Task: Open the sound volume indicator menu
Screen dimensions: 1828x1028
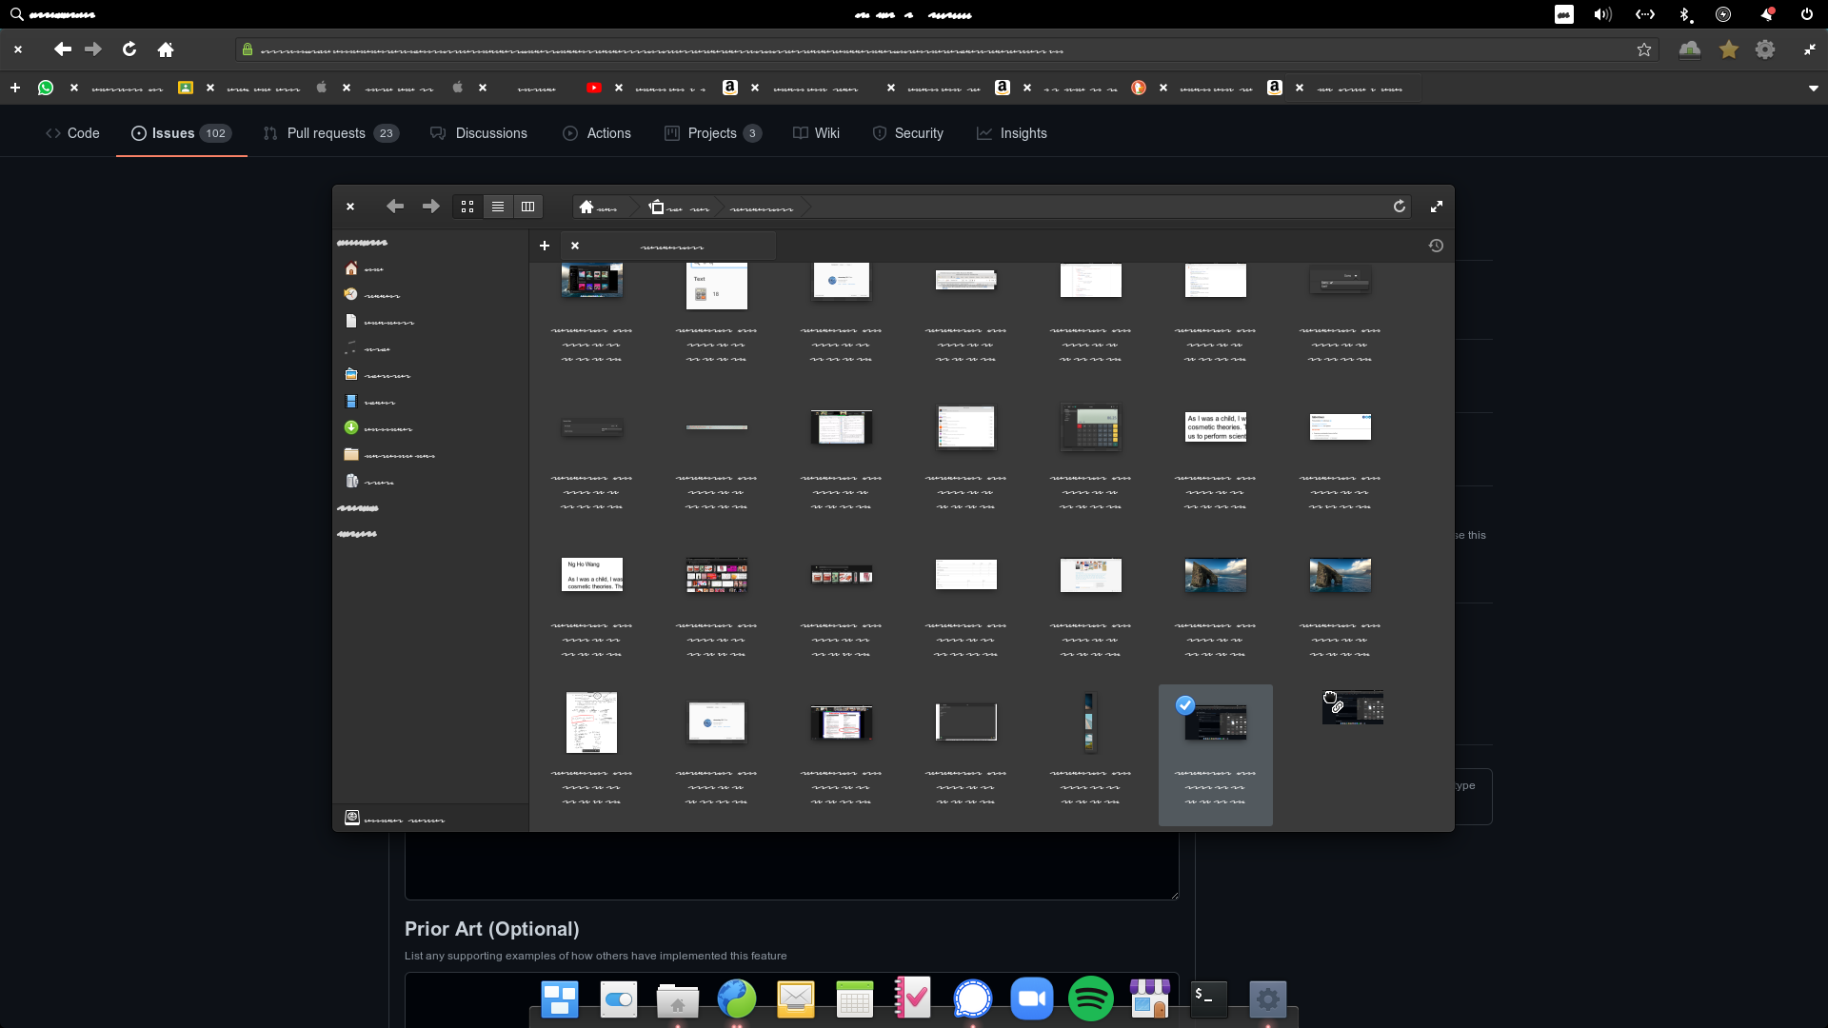Action: [x=1603, y=14]
